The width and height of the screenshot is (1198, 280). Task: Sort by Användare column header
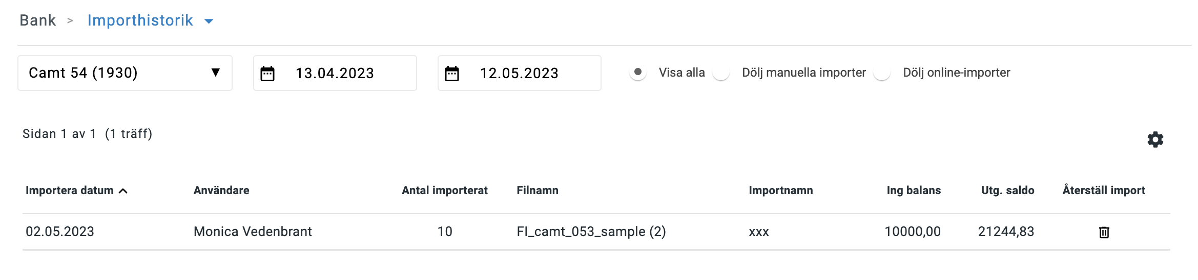point(221,190)
